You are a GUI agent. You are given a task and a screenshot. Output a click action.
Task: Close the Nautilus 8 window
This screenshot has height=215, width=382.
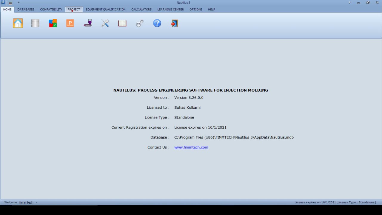coord(377,3)
